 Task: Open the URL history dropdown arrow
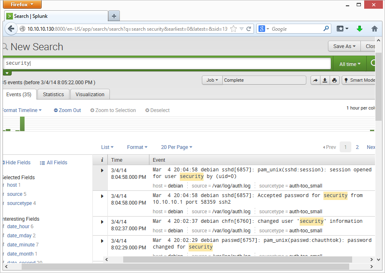click(x=241, y=29)
